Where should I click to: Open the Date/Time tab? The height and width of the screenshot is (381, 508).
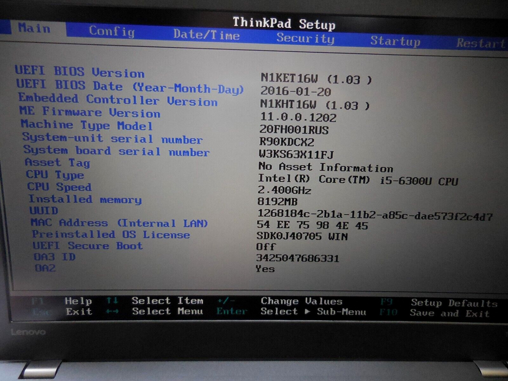[x=206, y=34]
